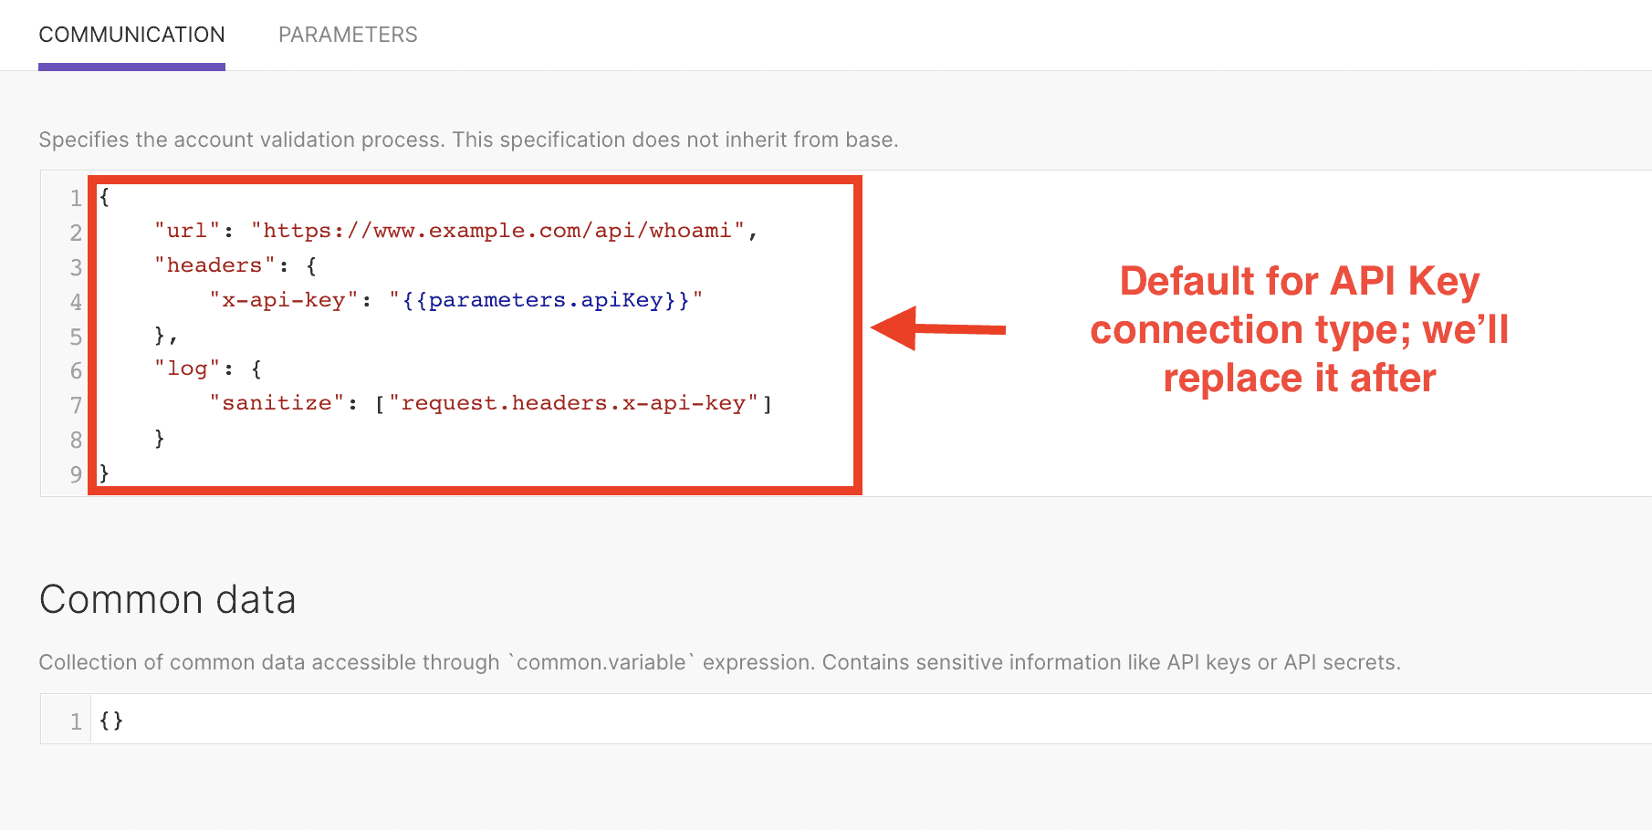The height and width of the screenshot is (830, 1652).
Task: Click line number 1 beside Common data
Action: 76,720
